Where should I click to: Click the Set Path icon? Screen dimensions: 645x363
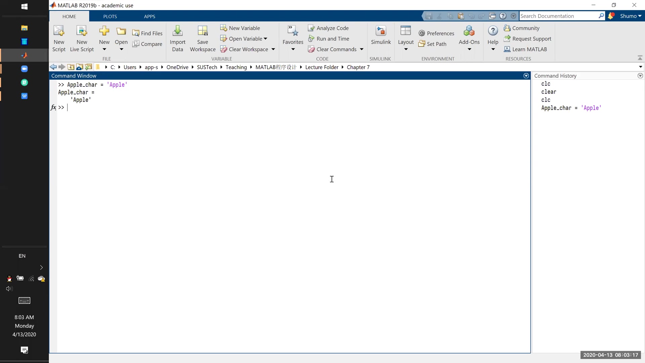pos(422,44)
